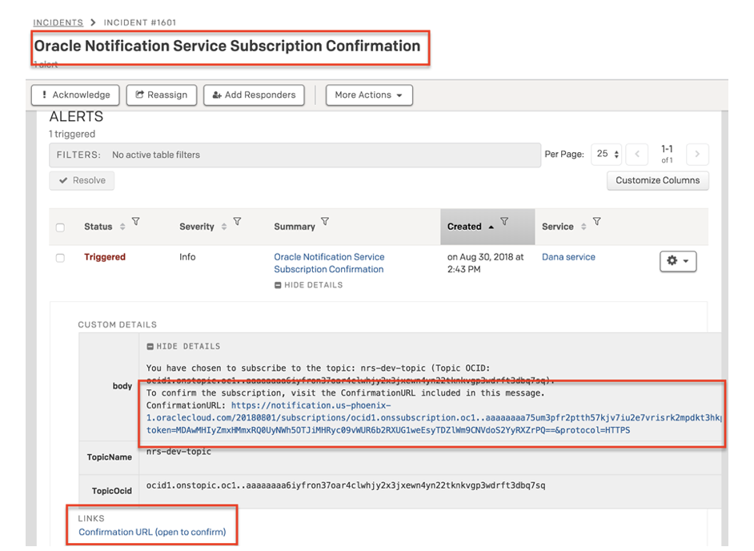Image resolution: width=754 pixels, height=551 pixels.
Task: Click the Acknowledge button
Action: tap(74, 95)
